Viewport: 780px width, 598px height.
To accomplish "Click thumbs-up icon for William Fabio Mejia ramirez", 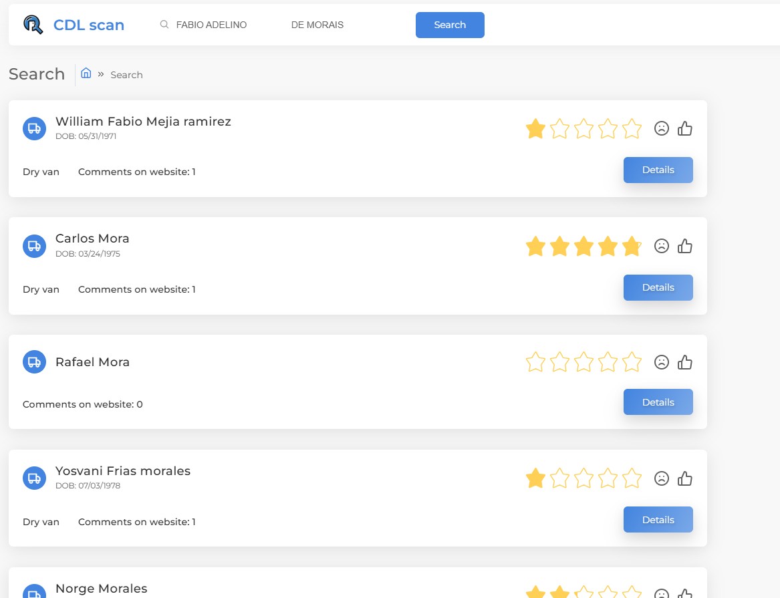I will pyautogui.click(x=685, y=128).
